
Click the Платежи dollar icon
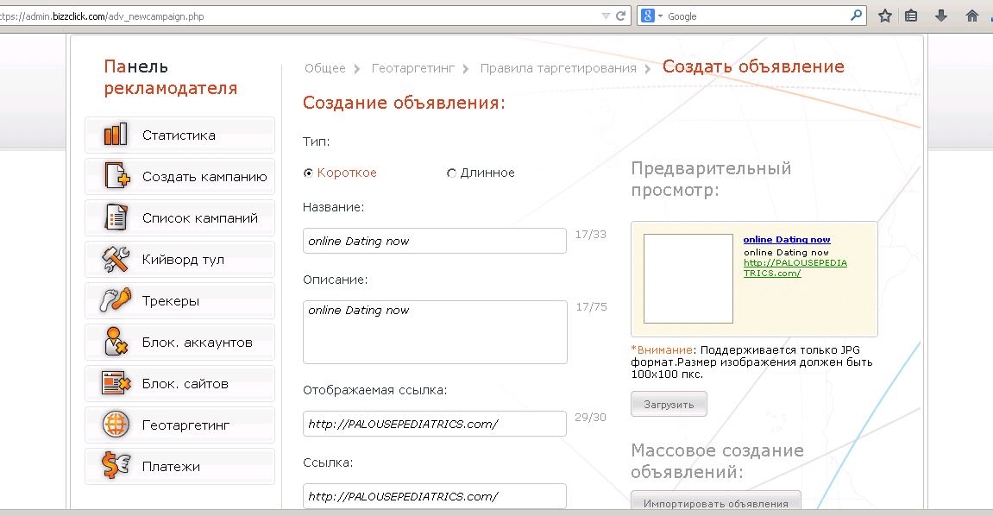(x=116, y=465)
